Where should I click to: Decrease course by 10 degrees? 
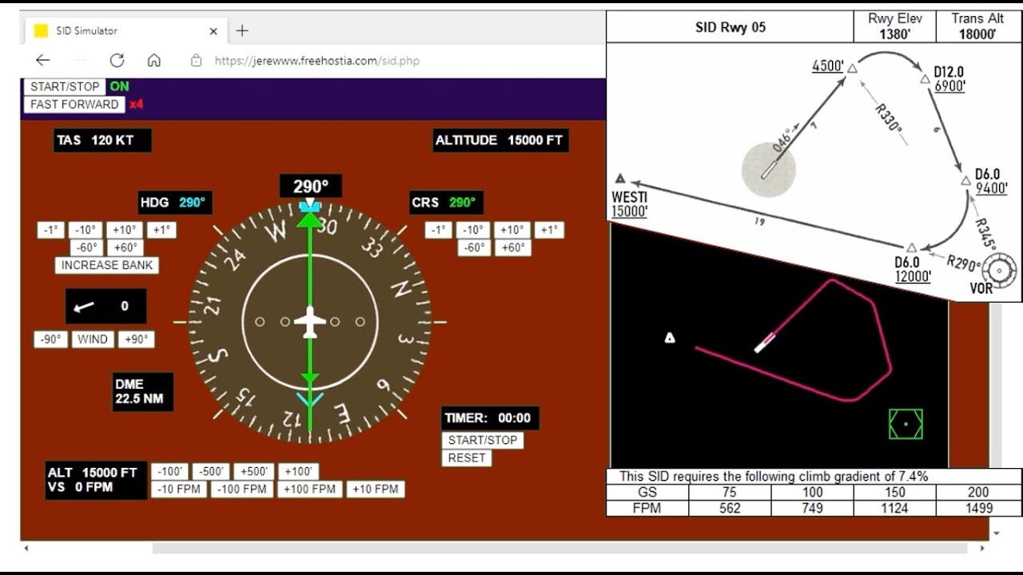coord(473,230)
